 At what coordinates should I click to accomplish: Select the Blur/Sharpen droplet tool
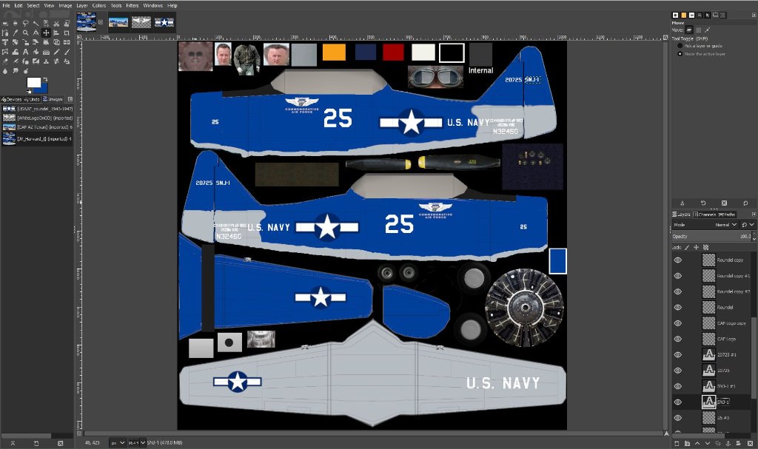click(5, 70)
